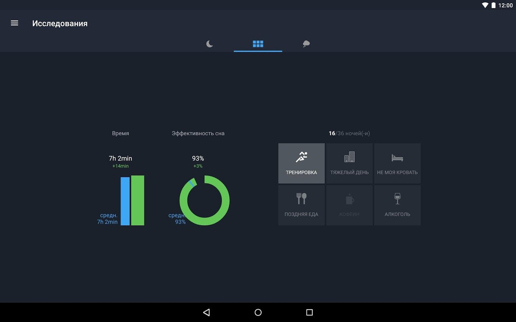Toggle the Тяжелый день tag
The image size is (516, 322).
(x=349, y=164)
